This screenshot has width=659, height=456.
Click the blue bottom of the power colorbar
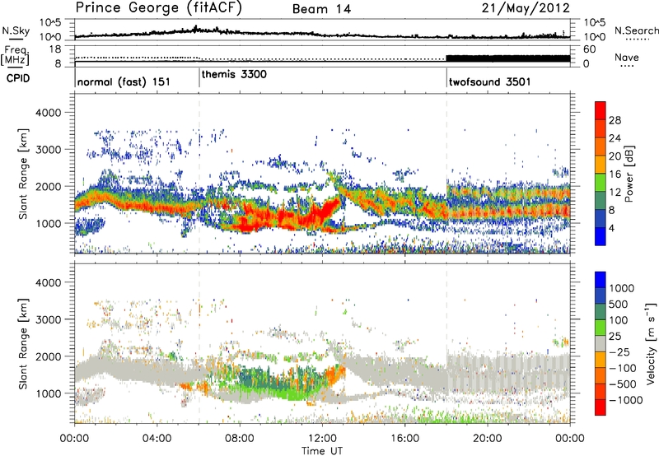[x=601, y=236]
